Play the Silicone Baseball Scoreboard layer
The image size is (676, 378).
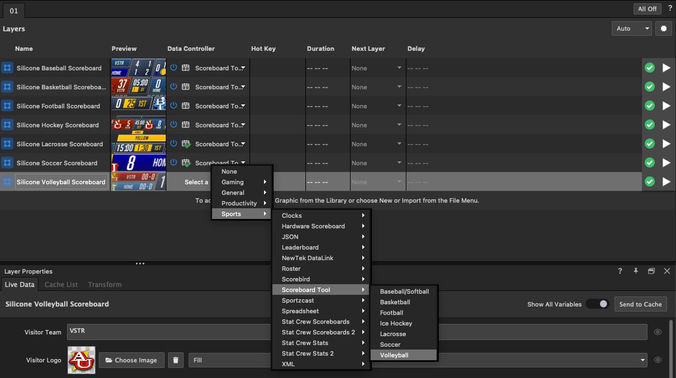click(x=666, y=68)
